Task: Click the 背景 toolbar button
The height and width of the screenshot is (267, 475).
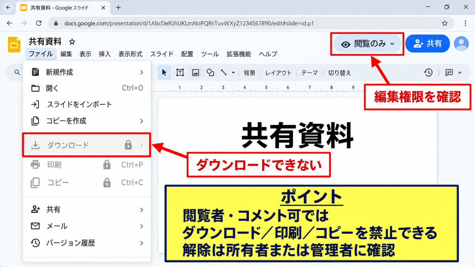Action: (x=249, y=73)
